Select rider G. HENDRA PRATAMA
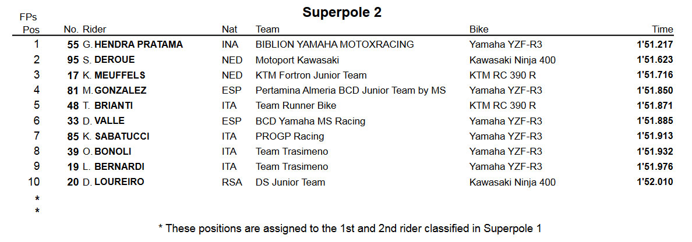The width and height of the screenshot is (692, 242). point(132,45)
